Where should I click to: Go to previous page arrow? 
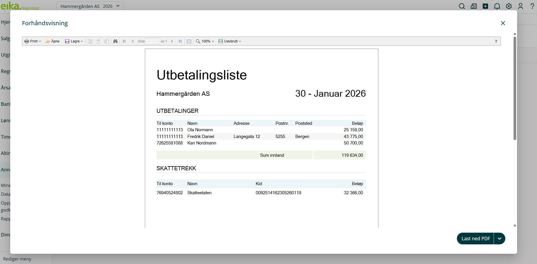(x=133, y=41)
